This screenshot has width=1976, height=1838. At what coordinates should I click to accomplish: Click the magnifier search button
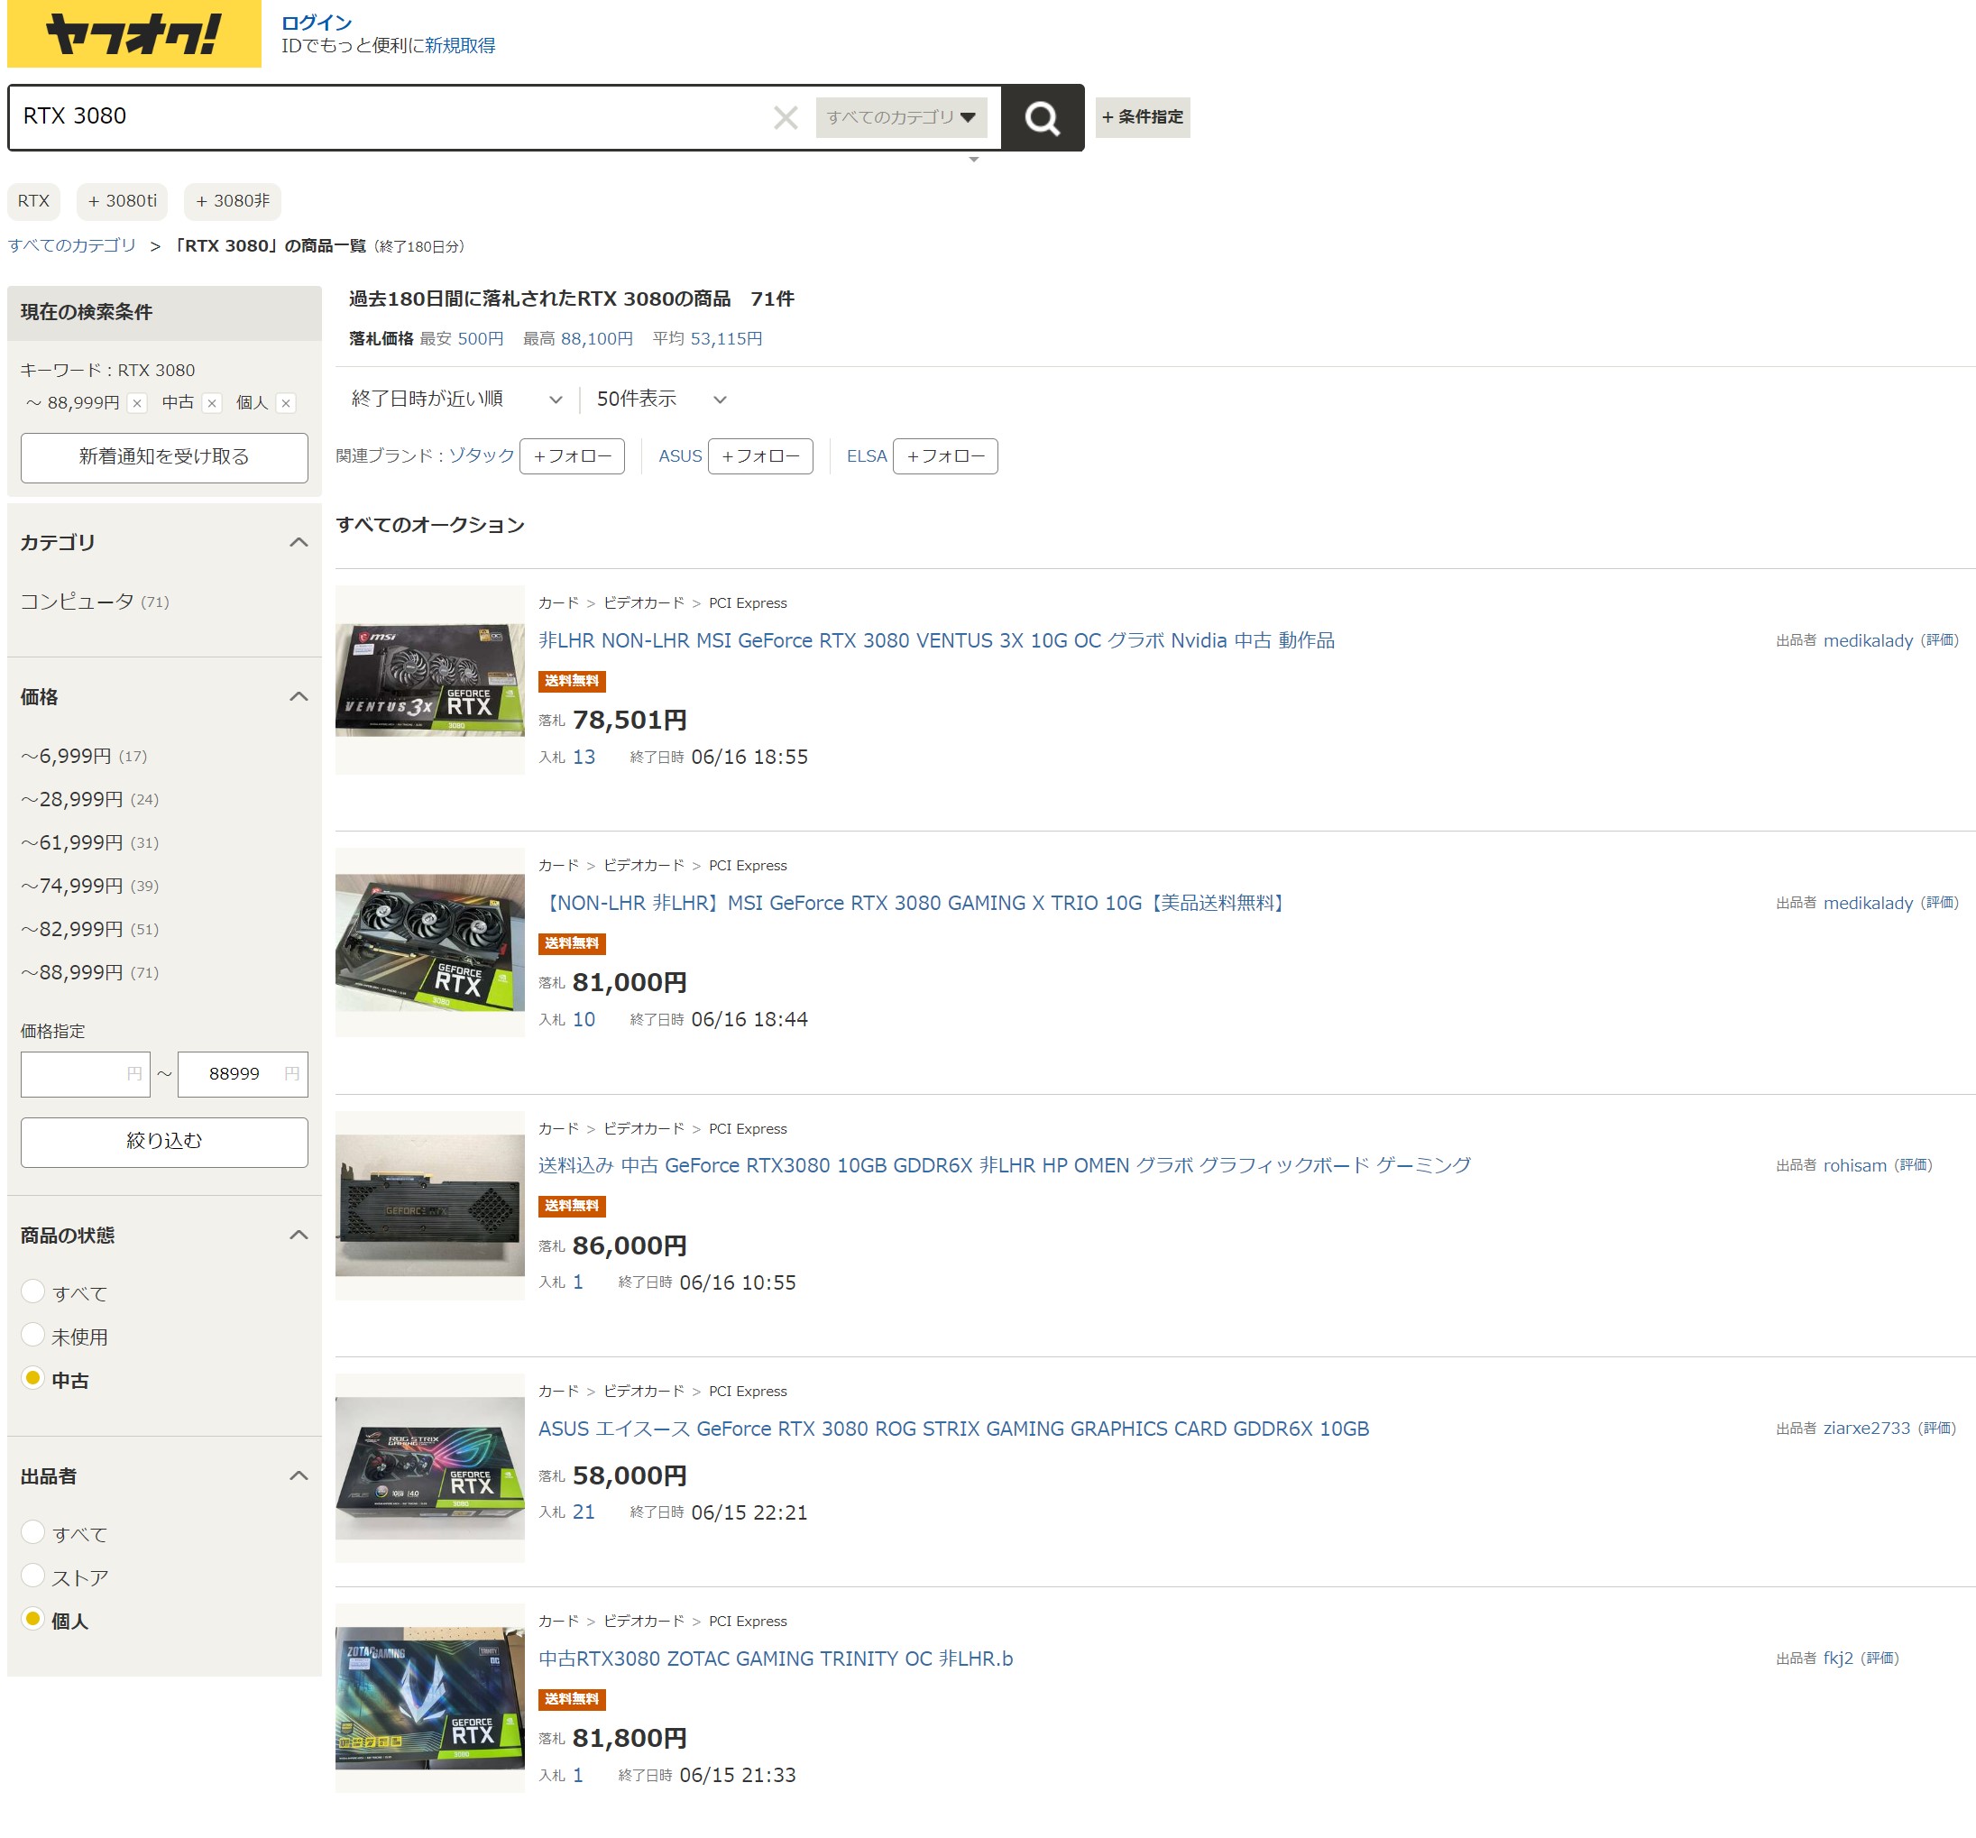click(1042, 117)
